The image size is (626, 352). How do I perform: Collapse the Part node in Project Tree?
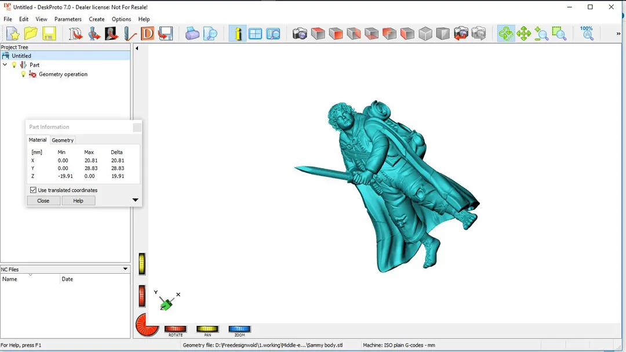coord(5,65)
